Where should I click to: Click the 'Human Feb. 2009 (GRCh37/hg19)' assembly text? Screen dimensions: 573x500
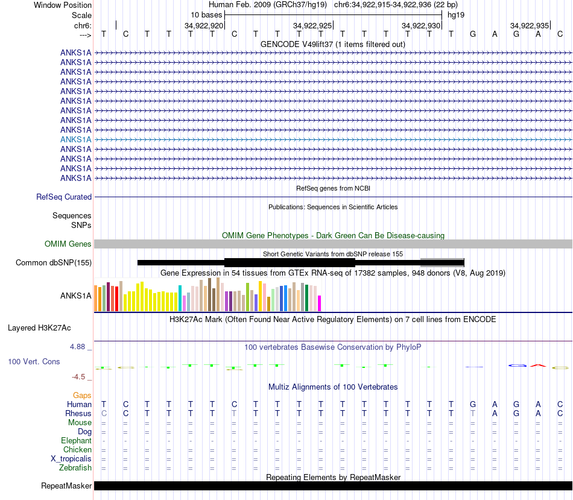(x=267, y=5)
